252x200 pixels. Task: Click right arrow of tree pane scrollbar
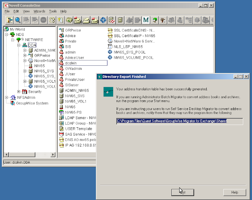(x=53, y=155)
